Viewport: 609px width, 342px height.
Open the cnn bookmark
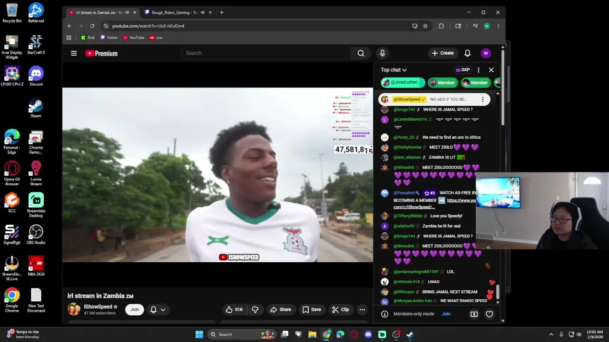coord(156,38)
